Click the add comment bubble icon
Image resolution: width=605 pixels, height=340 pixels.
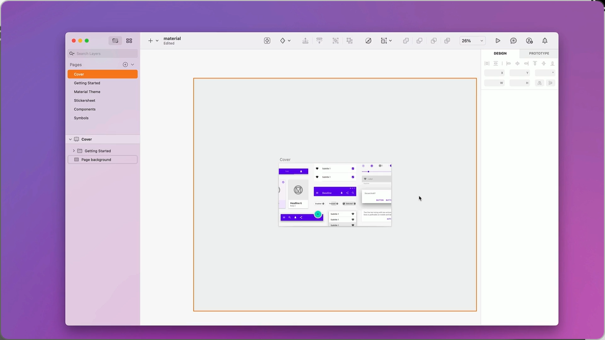(513, 41)
